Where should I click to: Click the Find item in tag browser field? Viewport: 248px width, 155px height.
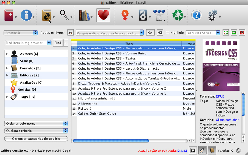pos(26,43)
